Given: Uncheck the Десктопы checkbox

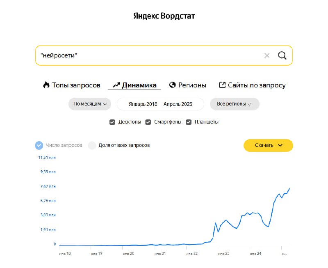Looking at the screenshot, I should click(112, 122).
